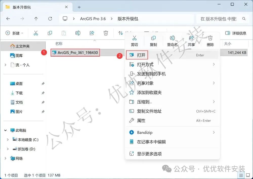The width and height of the screenshot is (253, 179).
Task: Click the Delete trash icon in the toolbar
Action: click(106, 33)
